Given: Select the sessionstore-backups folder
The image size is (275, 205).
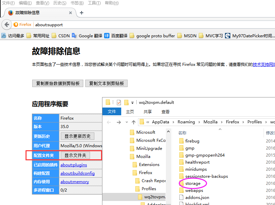Looking at the screenshot, I should click(x=203, y=176).
